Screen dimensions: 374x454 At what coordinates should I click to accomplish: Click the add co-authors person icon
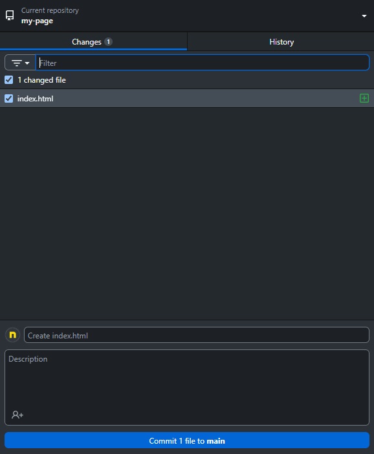(x=17, y=415)
